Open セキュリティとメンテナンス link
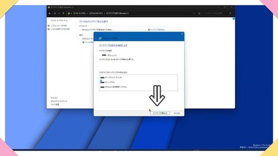278x156 pixels. (59, 101)
